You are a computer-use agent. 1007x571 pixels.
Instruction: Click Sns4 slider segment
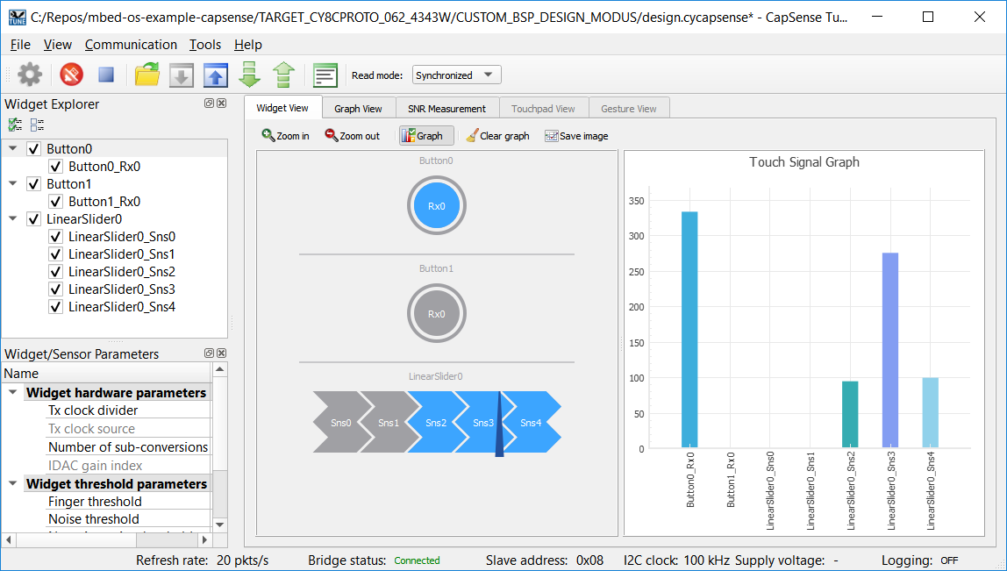[532, 422]
